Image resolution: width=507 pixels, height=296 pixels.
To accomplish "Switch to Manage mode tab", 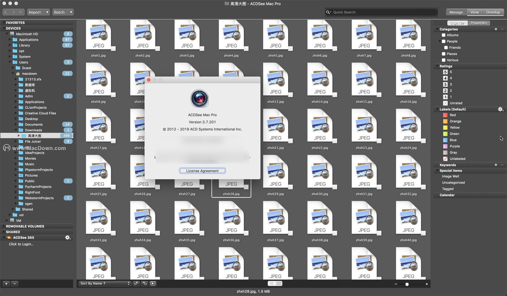I will [x=456, y=12].
